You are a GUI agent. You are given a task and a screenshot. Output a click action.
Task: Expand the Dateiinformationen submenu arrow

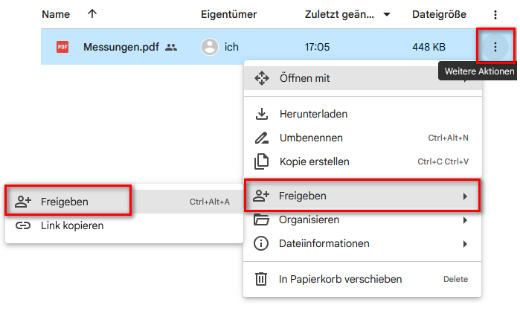pos(465,243)
